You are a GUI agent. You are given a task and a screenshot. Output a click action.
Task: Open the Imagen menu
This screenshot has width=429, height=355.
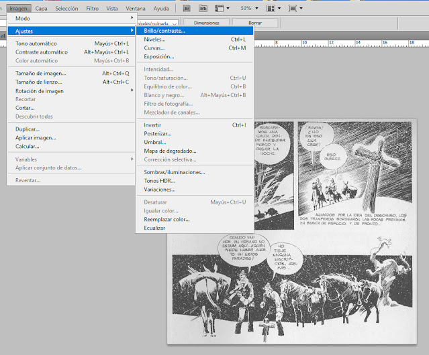click(x=19, y=9)
